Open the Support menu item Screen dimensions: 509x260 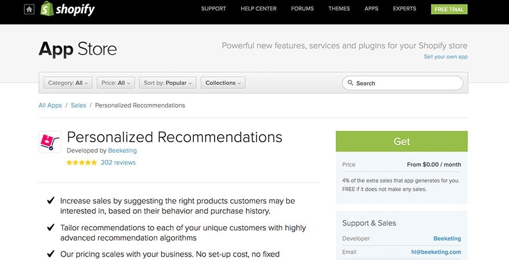[213, 9]
